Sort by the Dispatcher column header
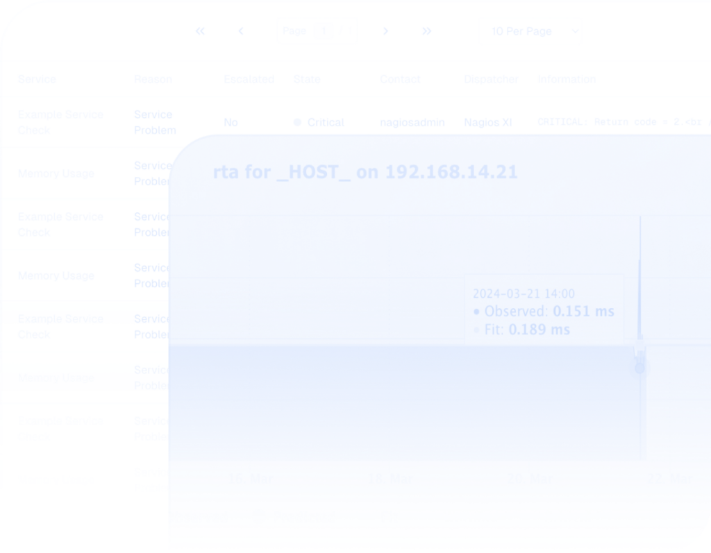The height and width of the screenshot is (553, 711). pyautogui.click(x=491, y=79)
